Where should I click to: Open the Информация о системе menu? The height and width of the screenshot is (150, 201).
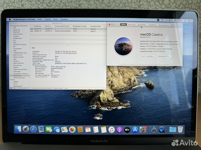pyautogui.click(x=24, y=19)
